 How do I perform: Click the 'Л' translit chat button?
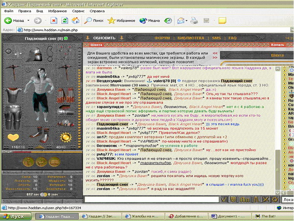(256, 199)
